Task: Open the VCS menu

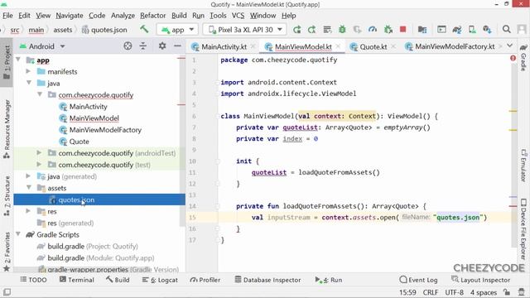Action: (238, 16)
